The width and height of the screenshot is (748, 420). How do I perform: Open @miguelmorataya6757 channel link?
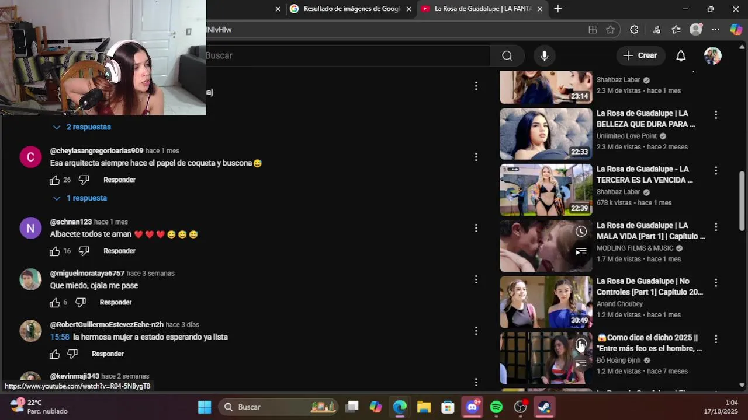pos(87,273)
